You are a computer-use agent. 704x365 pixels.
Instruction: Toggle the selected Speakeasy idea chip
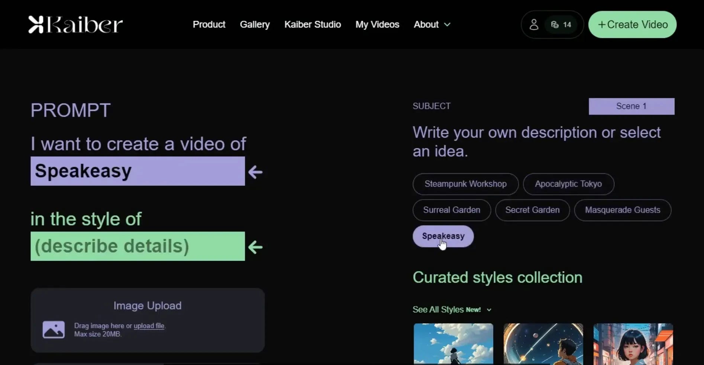(x=443, y=236)
